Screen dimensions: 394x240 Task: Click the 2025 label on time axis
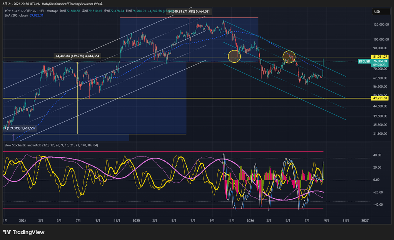tap(136, 221)
